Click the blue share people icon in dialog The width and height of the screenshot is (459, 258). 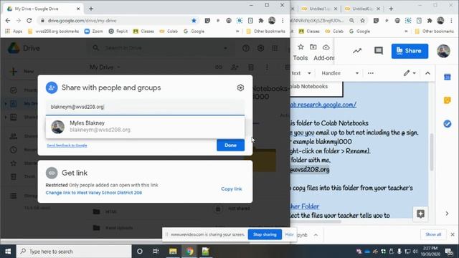pos(52,87)
